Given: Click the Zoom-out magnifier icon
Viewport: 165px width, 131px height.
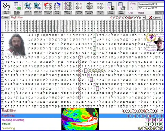Looking at the screenshot, I should (37, 6).
